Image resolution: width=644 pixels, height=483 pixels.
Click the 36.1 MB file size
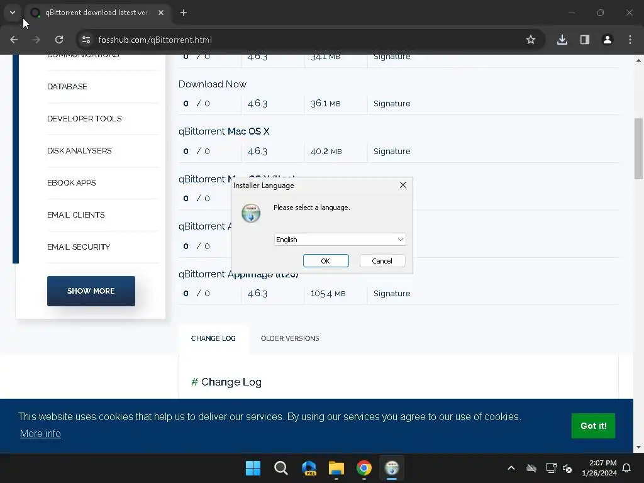pyautogui.click(x=326, y=104)
